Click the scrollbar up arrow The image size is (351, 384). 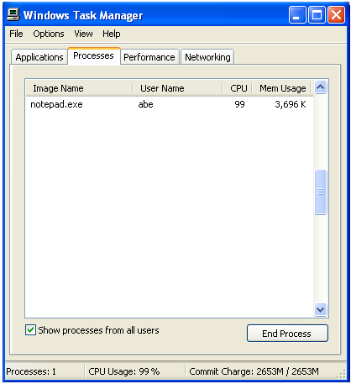click(x=320, y=87)
